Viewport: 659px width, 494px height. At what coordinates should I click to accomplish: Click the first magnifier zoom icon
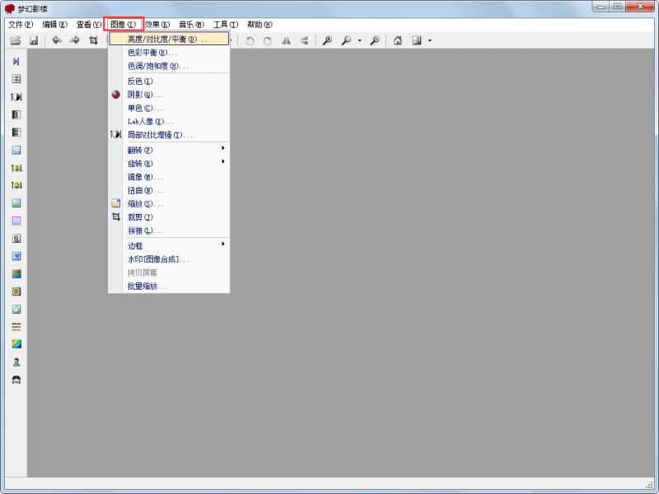tap(327, 40)
